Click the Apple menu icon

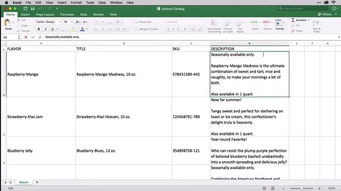pos(6,3)
